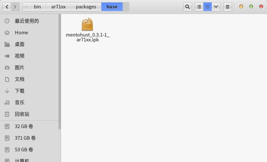Click the download arrow icon beside 下载
This screenshot has height=162, width=267.
7,91
